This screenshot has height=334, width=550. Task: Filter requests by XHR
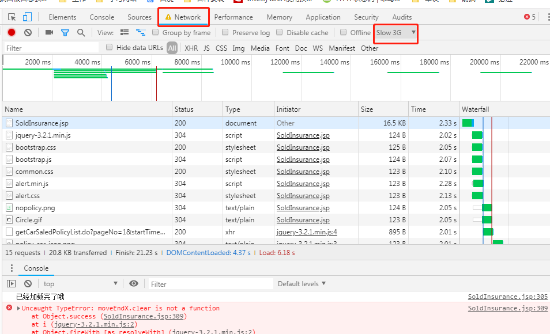[x=191, y=48]
